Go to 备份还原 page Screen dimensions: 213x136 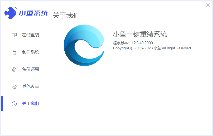[x=31, y=69]
